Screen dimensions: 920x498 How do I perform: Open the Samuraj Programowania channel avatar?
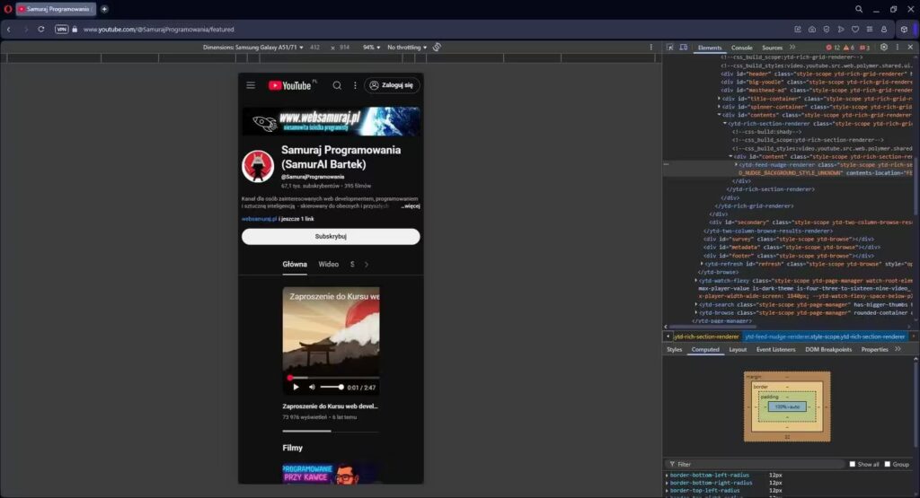[258, 166]
